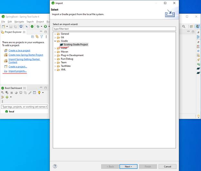Select the Project Explorer tab
201x171 pixels.
pyautogui.click(x=13, y=32)
